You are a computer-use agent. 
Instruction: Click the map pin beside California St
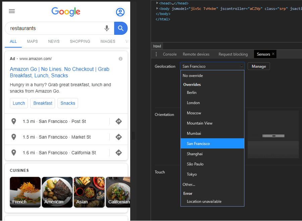tap(14, 153)
